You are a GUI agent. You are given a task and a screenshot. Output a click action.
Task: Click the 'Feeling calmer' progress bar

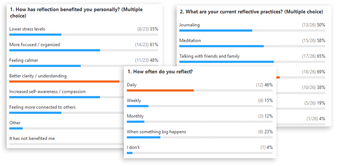point(84,66)
